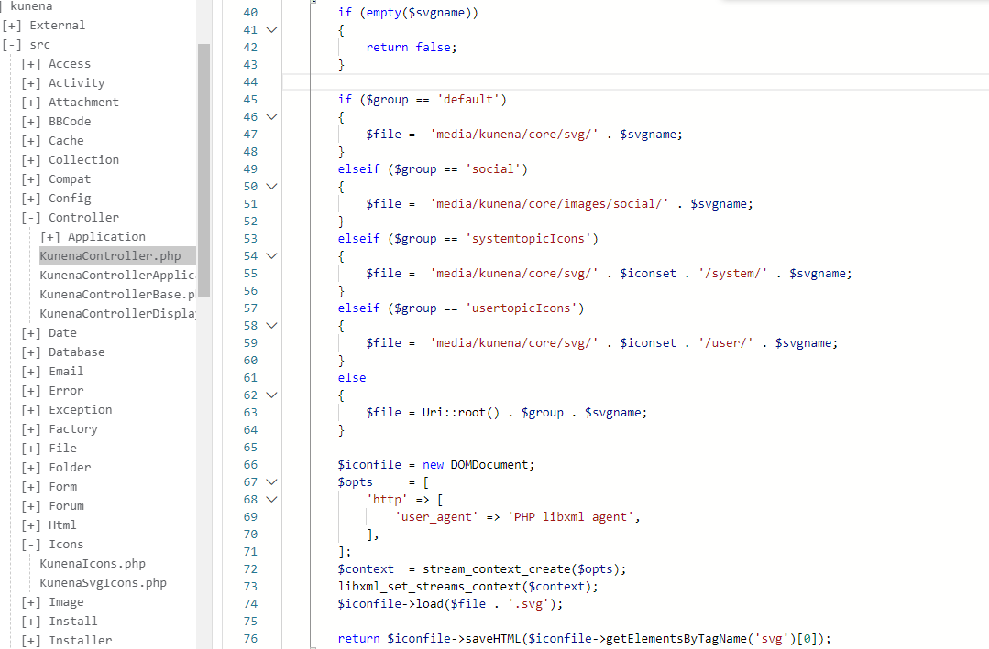
Task: Collapse the Icons folder
Action: point(31,545)
